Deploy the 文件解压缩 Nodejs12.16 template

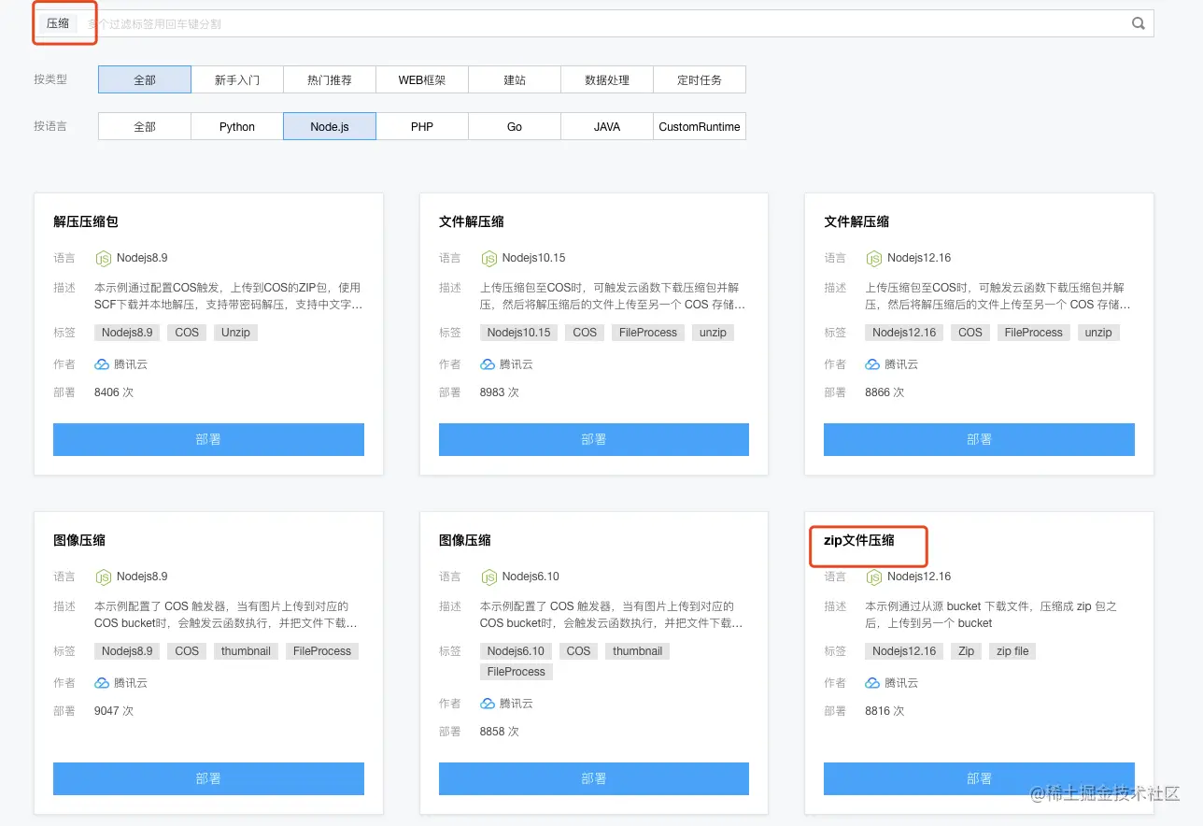979,439
